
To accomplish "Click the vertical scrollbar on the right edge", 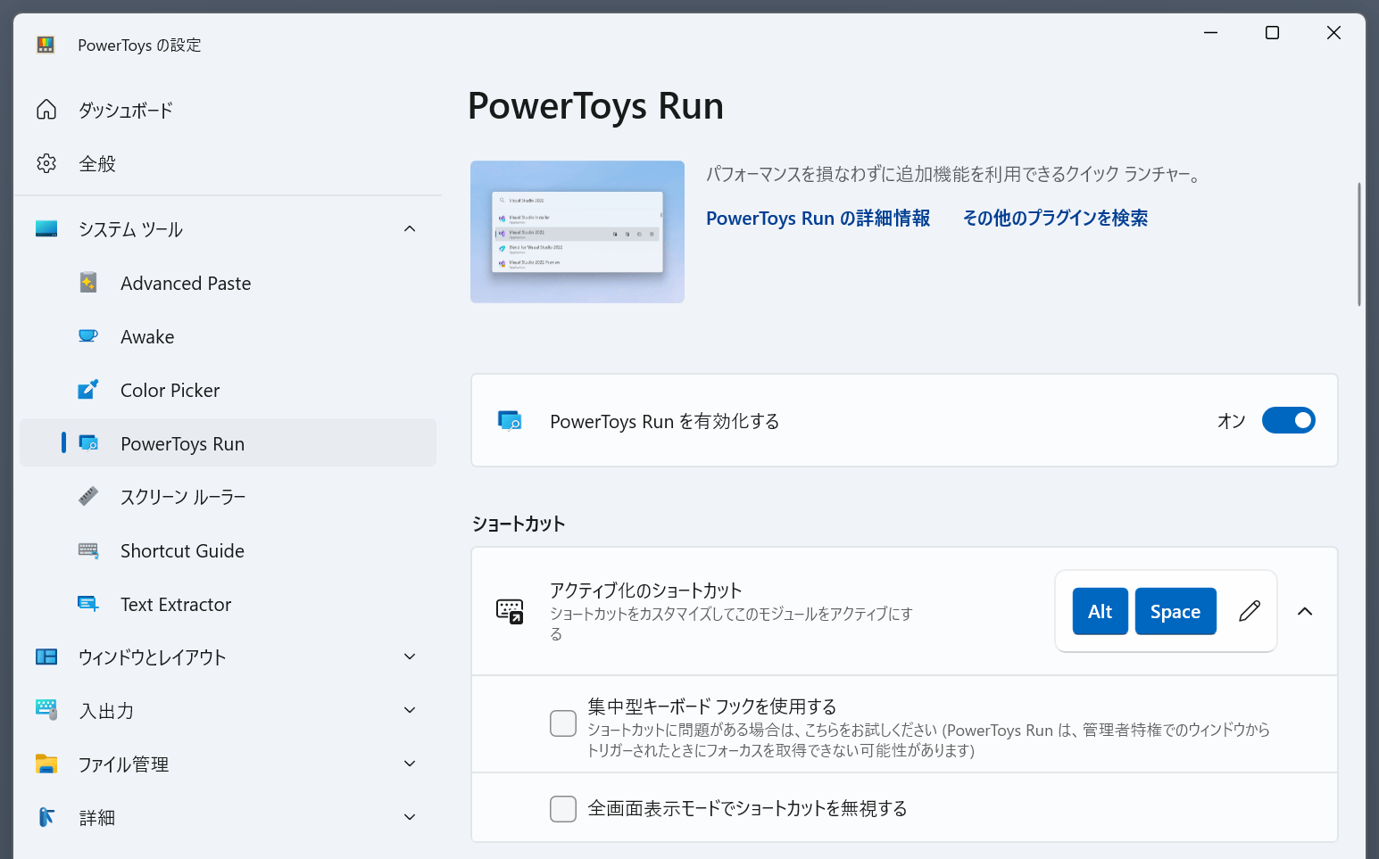I will (x=1358, y=244).
